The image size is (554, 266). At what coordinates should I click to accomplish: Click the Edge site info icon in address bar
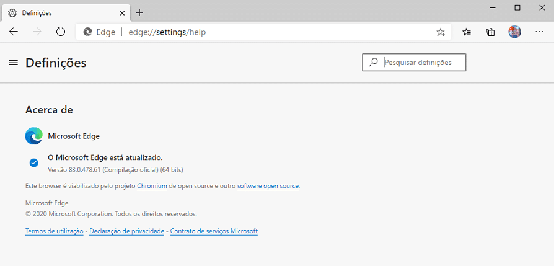click(87, 32)
